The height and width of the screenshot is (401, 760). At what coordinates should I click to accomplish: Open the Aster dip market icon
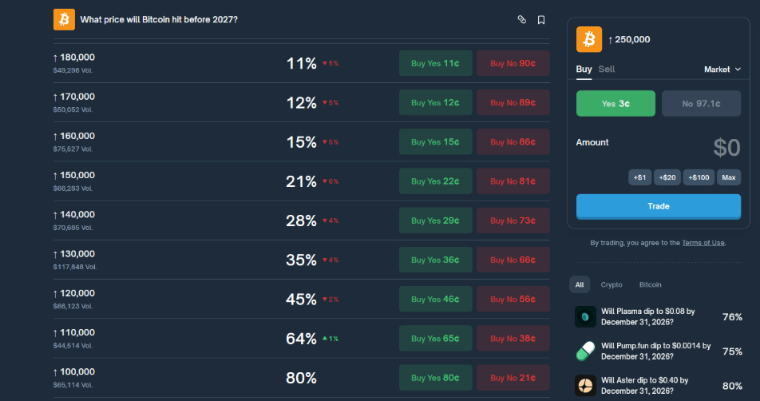coord(586,386)
